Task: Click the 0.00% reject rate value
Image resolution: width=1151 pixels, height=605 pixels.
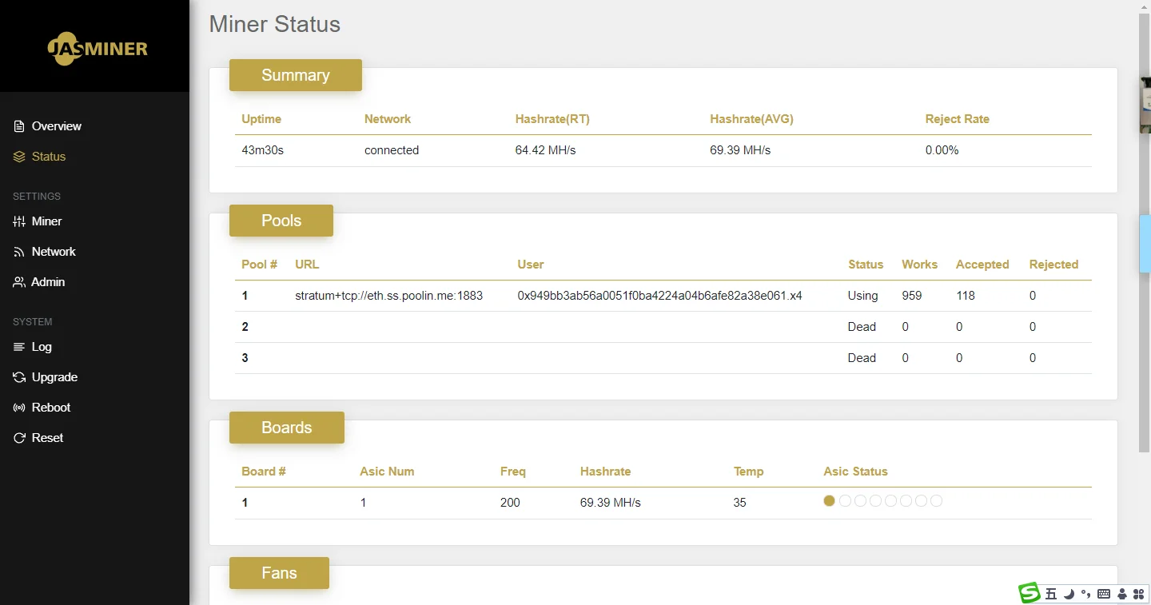Action: tap(942, 150)
